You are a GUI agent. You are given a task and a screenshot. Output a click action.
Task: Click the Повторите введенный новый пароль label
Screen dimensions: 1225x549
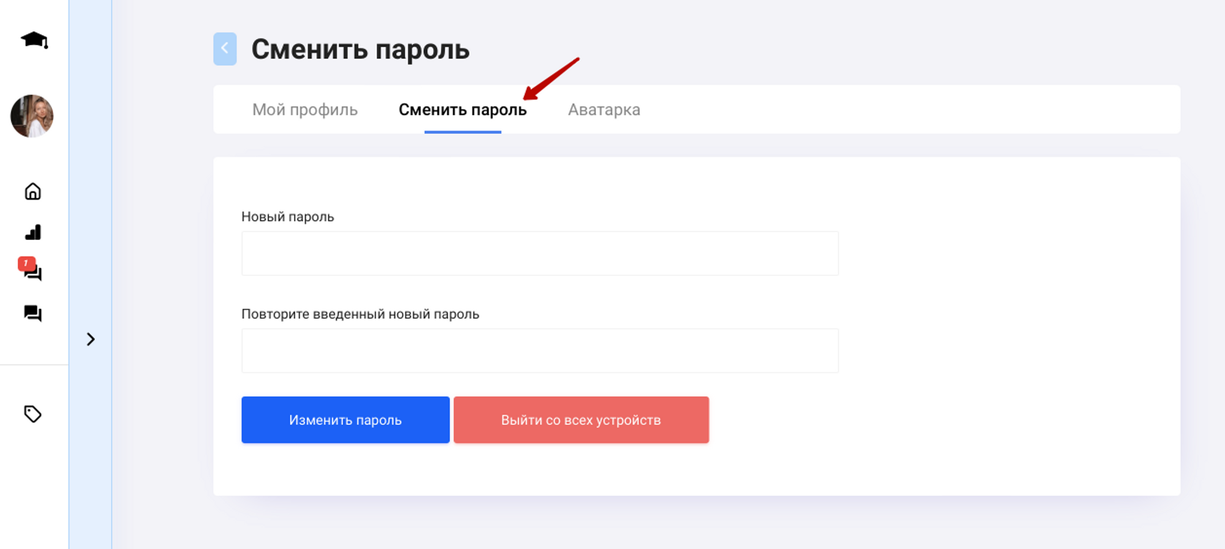coord(360,314)
